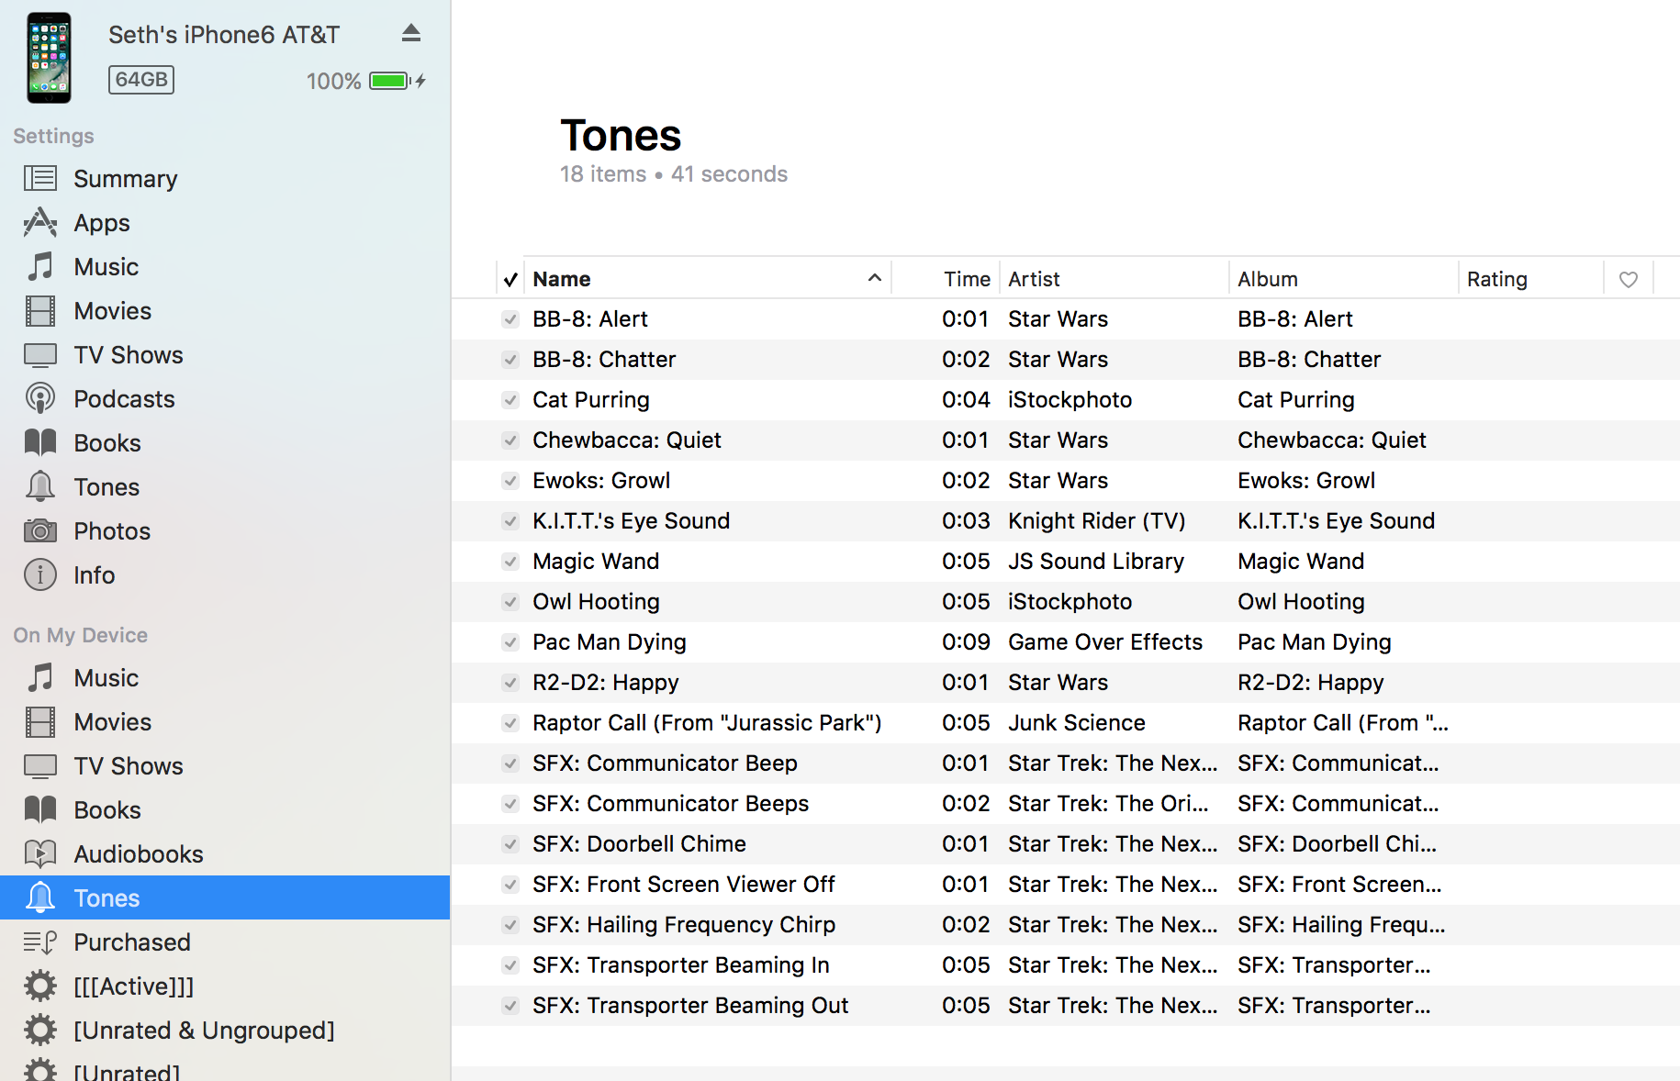Viewport: 1680px width, 1081px height.
Task: Sort tones by Rating column
Action: pos(1497,279)
